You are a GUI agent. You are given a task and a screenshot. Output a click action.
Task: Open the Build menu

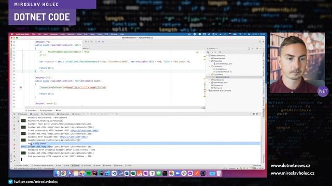coord(79,34)
